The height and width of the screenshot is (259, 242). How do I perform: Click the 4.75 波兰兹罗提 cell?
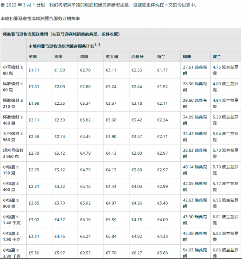(x=226, y=70)
